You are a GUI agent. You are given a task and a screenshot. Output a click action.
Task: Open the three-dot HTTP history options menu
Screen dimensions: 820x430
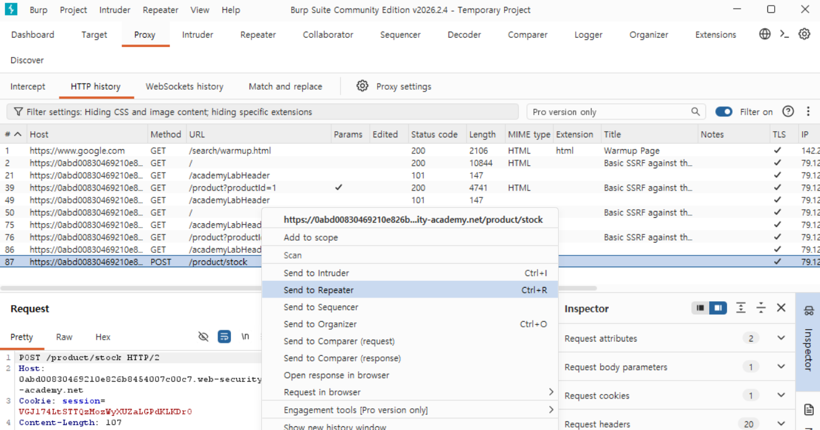pos(808,111)
